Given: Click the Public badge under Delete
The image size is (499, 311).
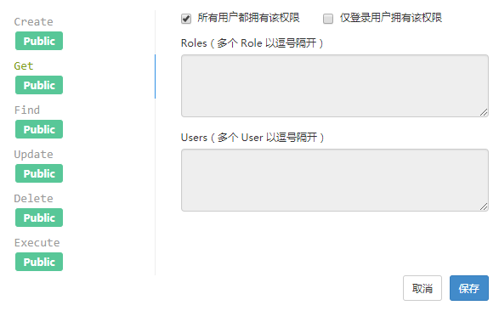Looking at the screenshot, I should 39,218.
